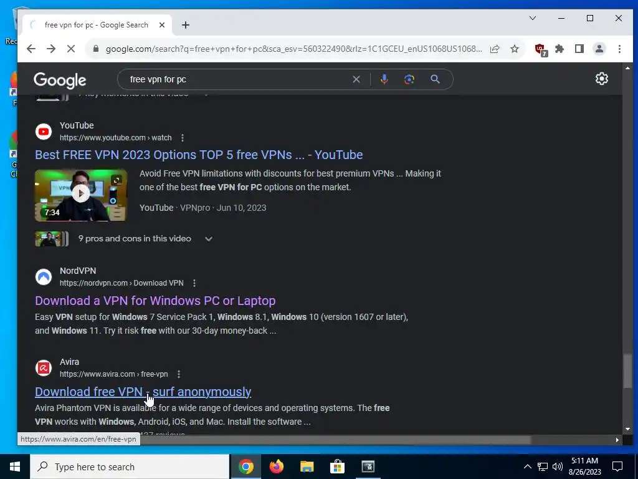Submit search with magnifier icon
Image resolution: width=638 pixels, height=479 pixels.
[435, 79]
